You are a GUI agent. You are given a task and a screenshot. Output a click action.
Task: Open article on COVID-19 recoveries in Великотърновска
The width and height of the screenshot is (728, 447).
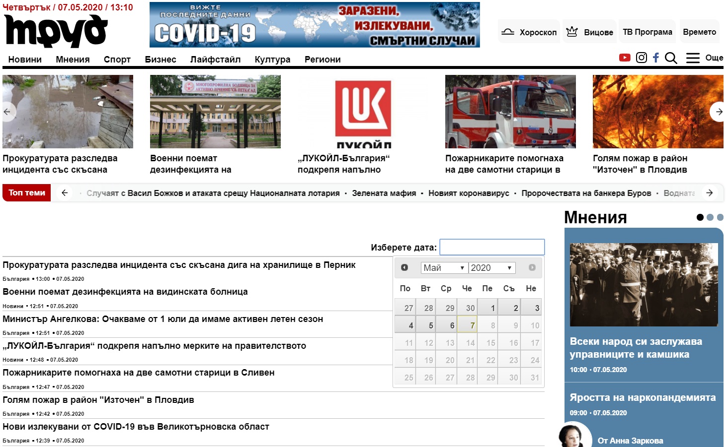click(136, 427)
